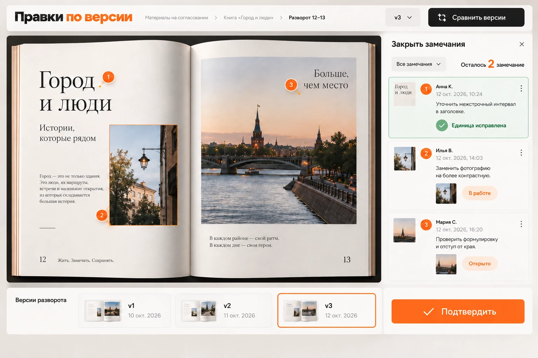
Task: Open more options for Anna K. comment
Action: (x=521, y=88)
